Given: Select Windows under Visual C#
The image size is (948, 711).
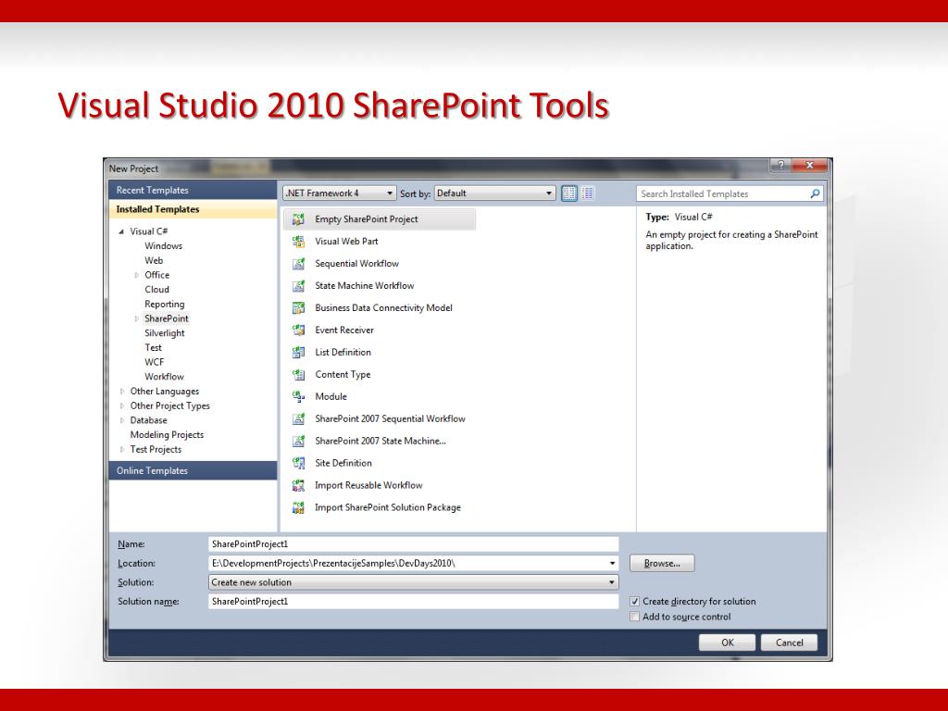Looking at the screenshot, I should tap(163, 246).
